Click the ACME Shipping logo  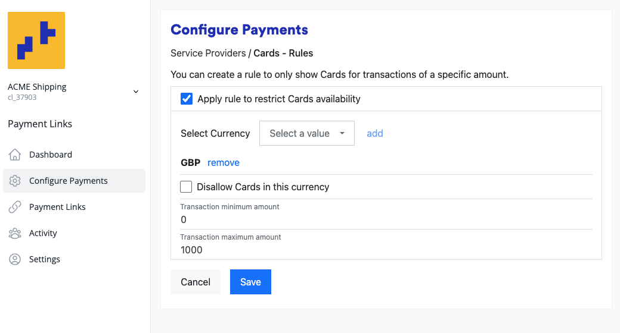coord(36,40)
